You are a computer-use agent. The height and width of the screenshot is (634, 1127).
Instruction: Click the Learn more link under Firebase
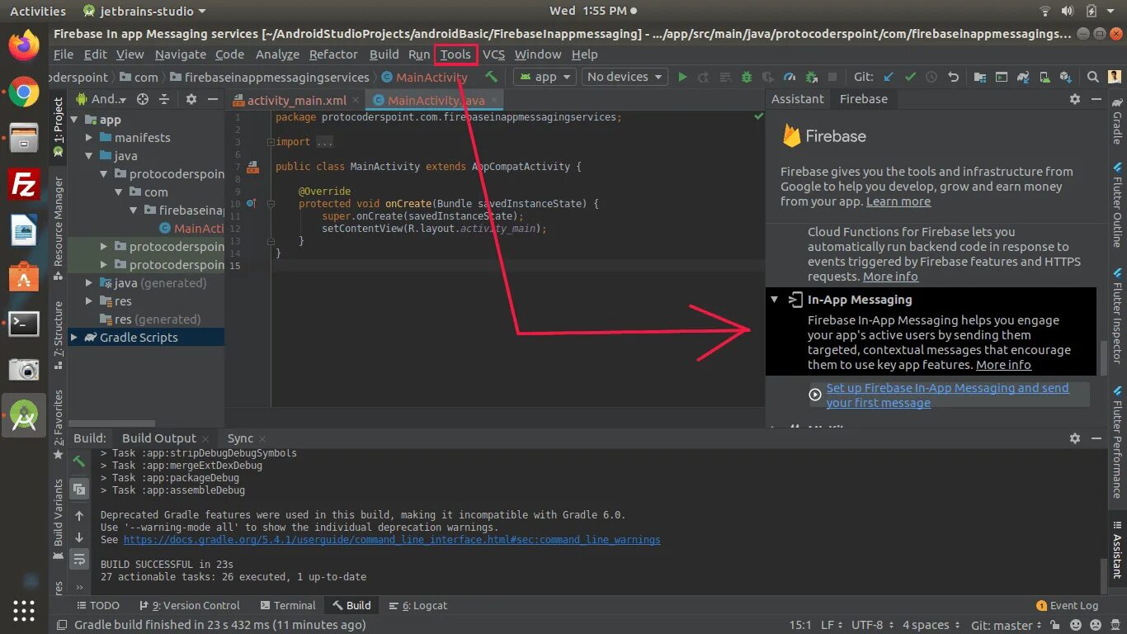click(898, 201)
